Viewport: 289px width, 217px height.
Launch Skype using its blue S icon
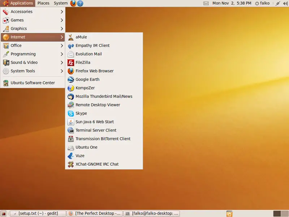click(71, 114)
